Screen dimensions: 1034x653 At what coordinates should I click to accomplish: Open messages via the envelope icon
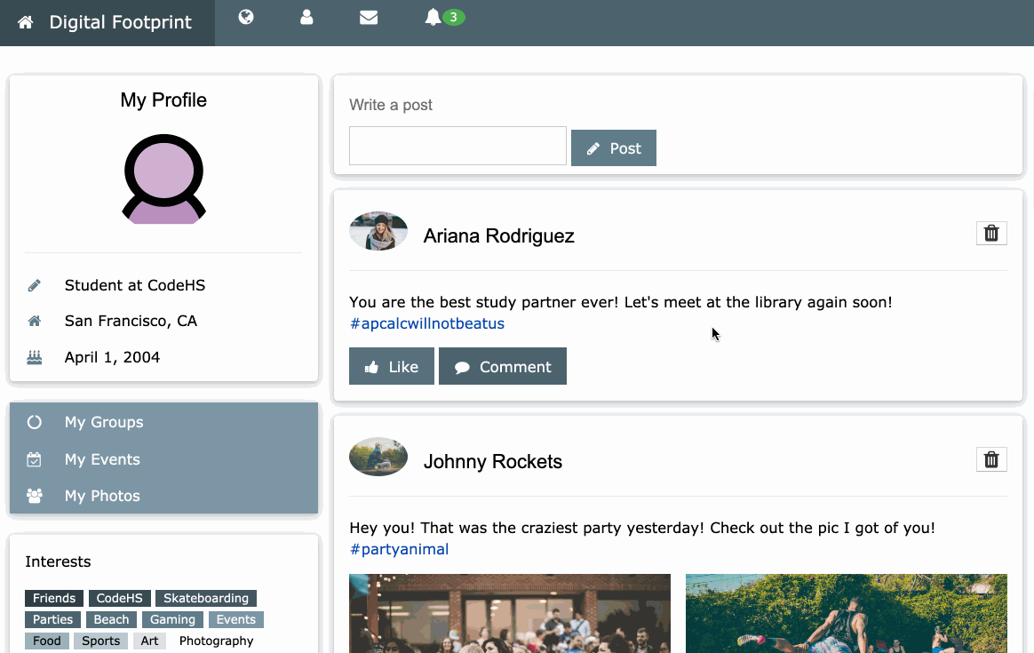[x=369, y=17]
